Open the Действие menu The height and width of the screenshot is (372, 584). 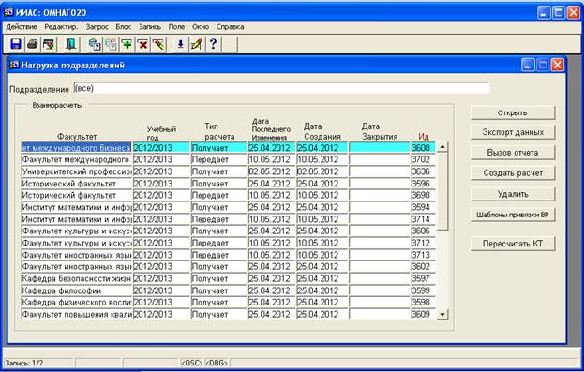[x=22, y=27]
